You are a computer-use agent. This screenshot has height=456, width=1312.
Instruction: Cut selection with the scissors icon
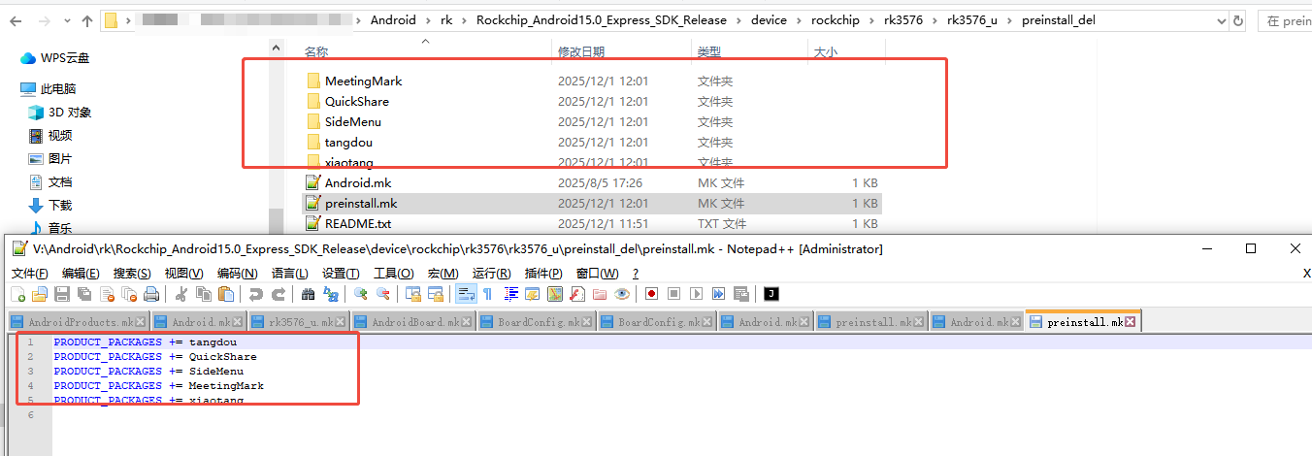pos(180,294)
